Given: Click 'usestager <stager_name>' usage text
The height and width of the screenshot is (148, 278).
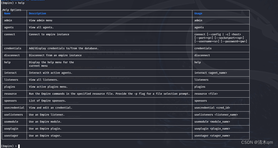Looking at the screenshot, I should pos(212,135).
